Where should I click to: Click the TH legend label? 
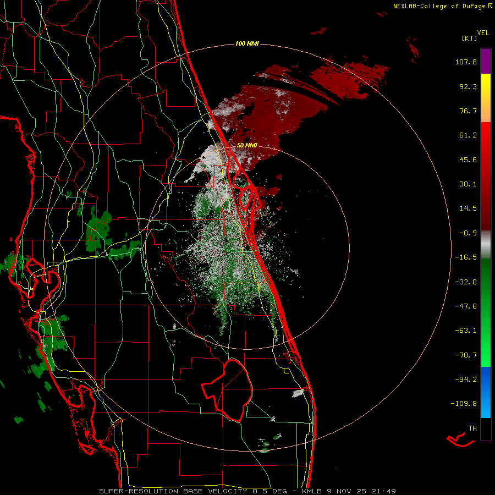tap(472, 428)
